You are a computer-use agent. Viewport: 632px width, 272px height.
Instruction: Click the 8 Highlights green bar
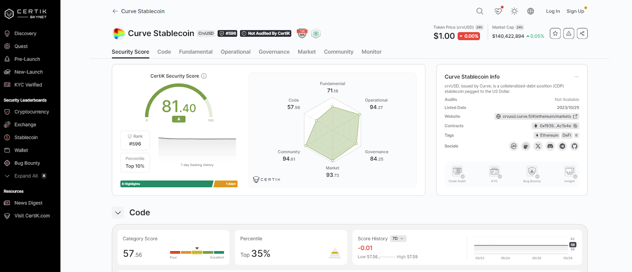click(x=166, y=184)
